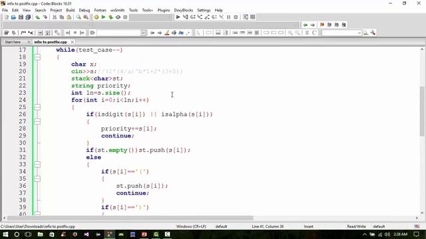Click the vertical scrollbar thumb
The width and height of the screenshot is (426, 239).
(422, 111)
